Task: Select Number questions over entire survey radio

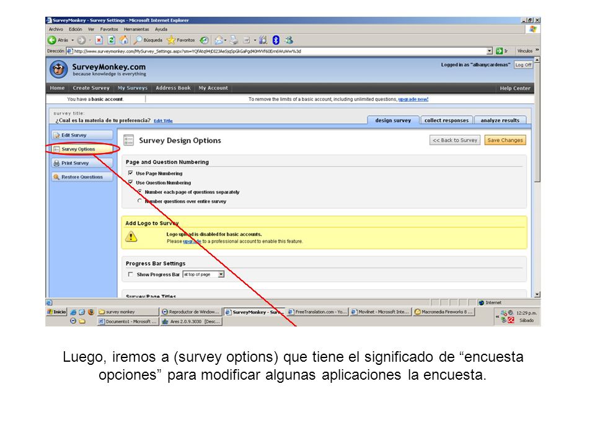Action: pyautogui.click(x=139, y=201)
